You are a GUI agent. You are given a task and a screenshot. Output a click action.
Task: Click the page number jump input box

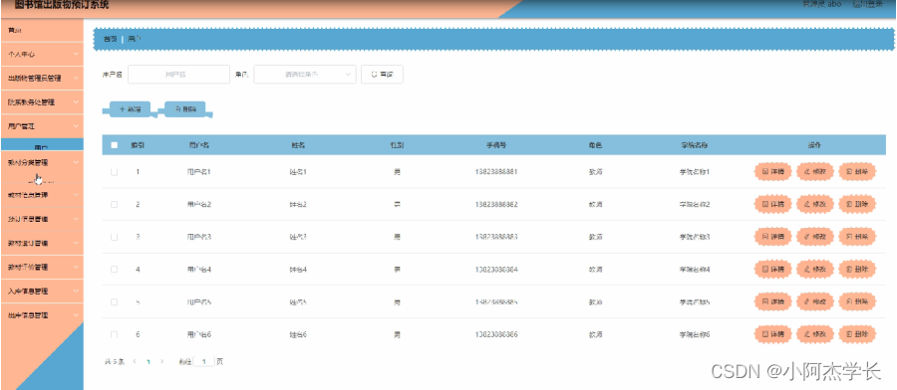coord(204,361)
